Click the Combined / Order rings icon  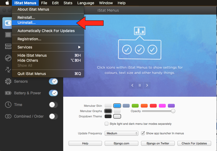8,116
